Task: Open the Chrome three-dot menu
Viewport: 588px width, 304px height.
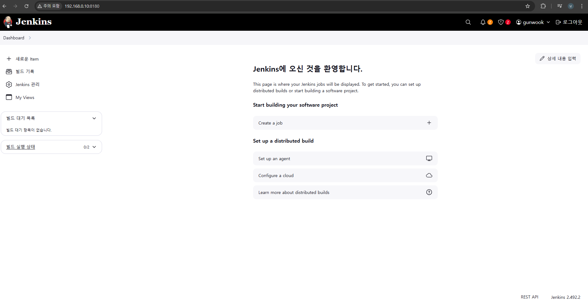Action: click(582, 6)
